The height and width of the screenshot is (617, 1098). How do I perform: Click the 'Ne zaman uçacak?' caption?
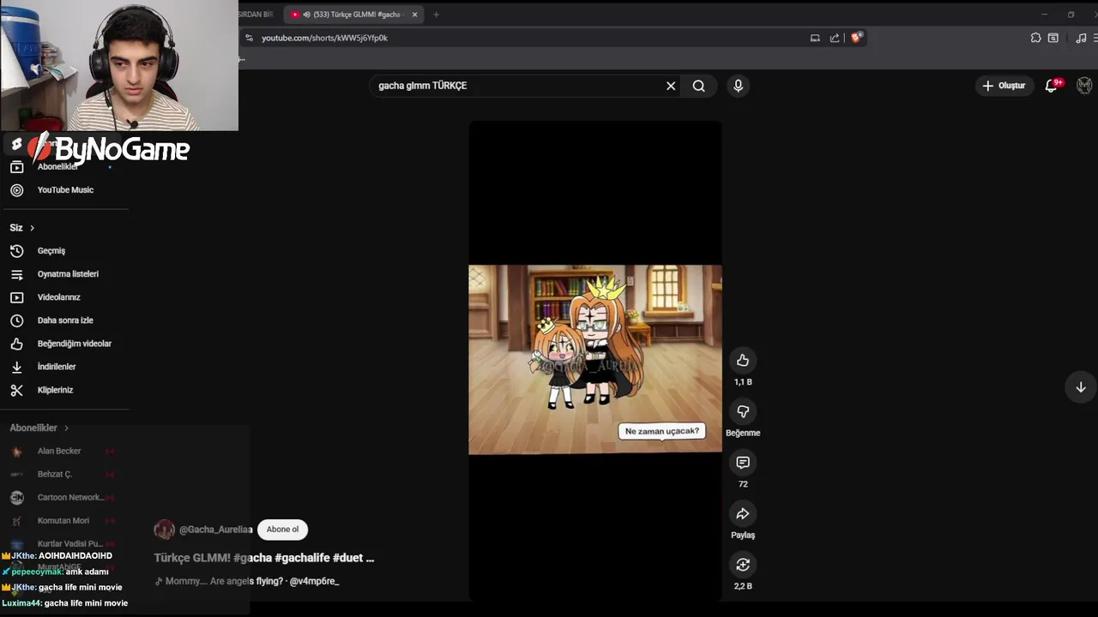662,431
